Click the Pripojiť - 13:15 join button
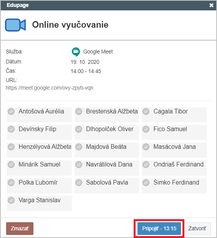The width and height of the screenshot is (217, 238). (x=159, y=228)
